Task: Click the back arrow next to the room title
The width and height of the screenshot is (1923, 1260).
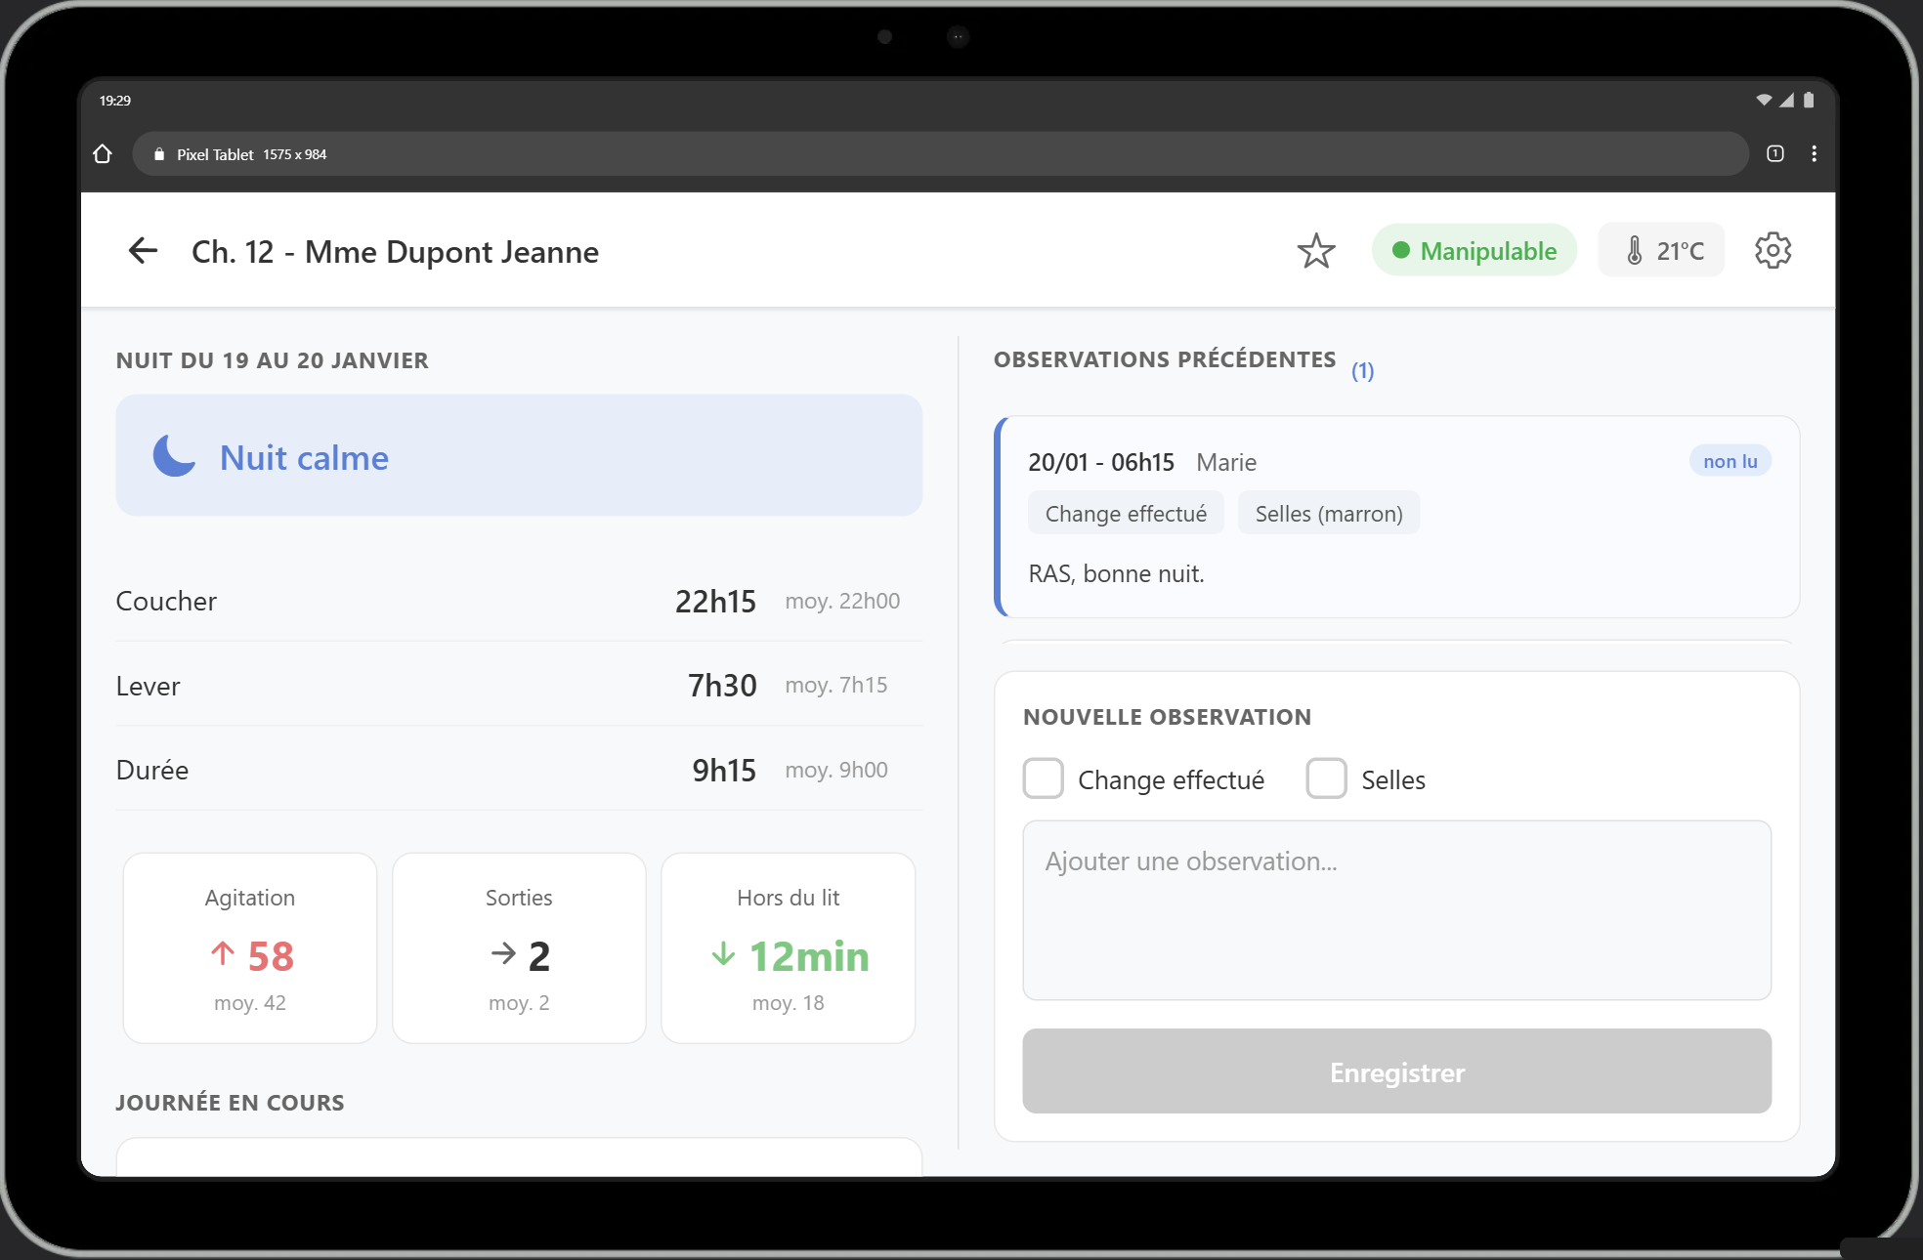Action: click(142, 250)
